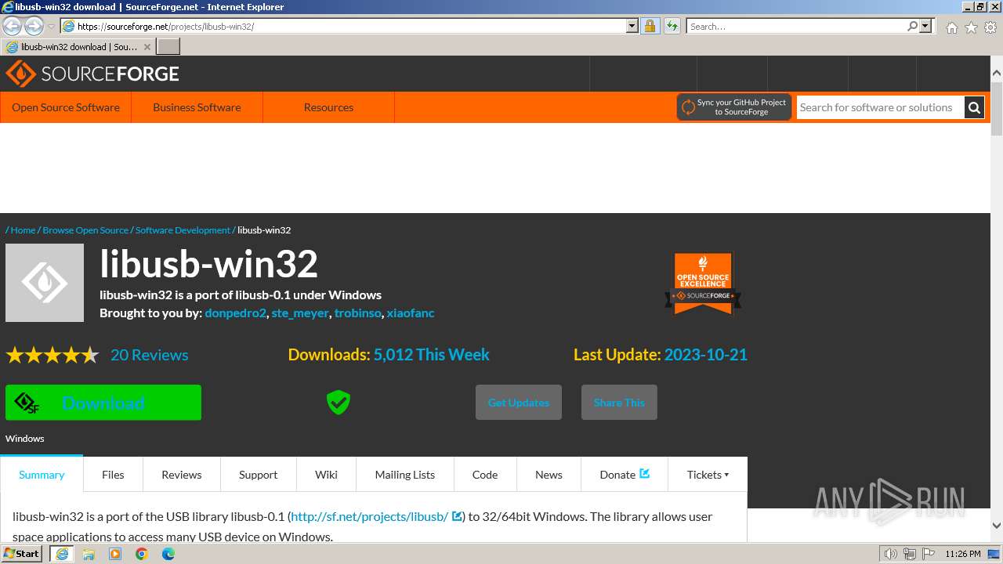Open the Windows Start button
This screenshot has width=1003, height=564.
click(x=21, y=554)
